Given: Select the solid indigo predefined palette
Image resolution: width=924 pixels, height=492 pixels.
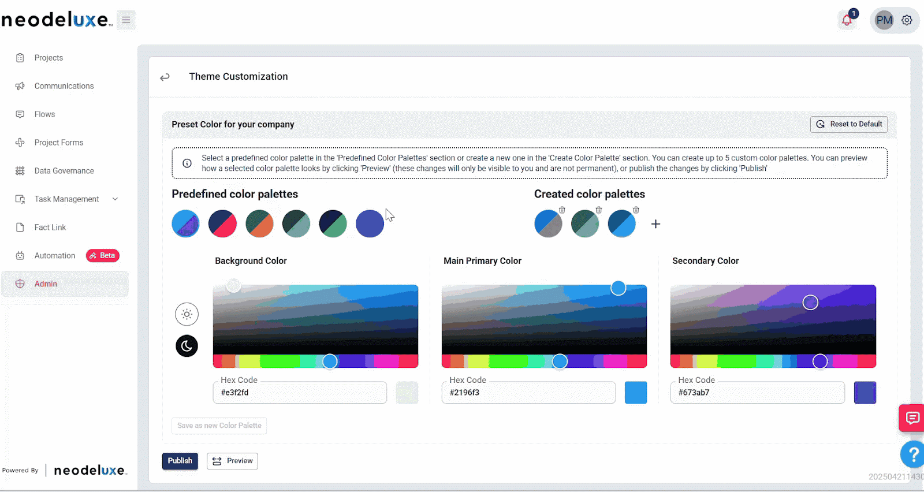Looking at the screenshot, I should coord(370,223).
